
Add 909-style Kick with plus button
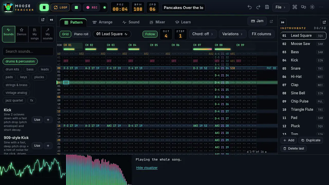pyautogui.click(x=48, y=146)
